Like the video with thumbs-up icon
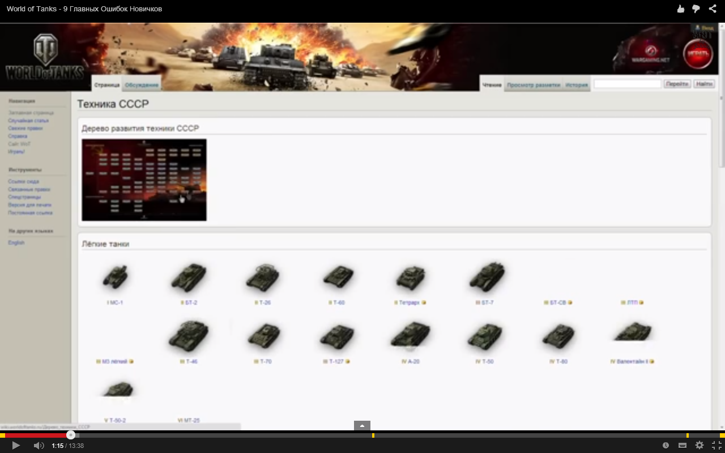725x453 pixels. point(681,8)
